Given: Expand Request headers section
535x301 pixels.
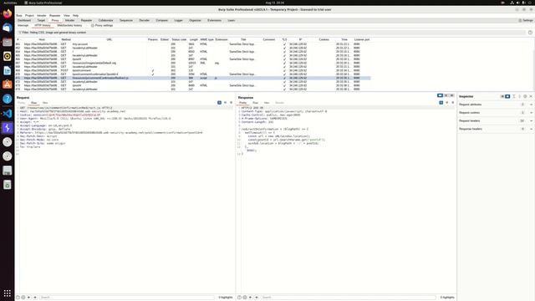Looking at the screenshot, I should (496, 120).
